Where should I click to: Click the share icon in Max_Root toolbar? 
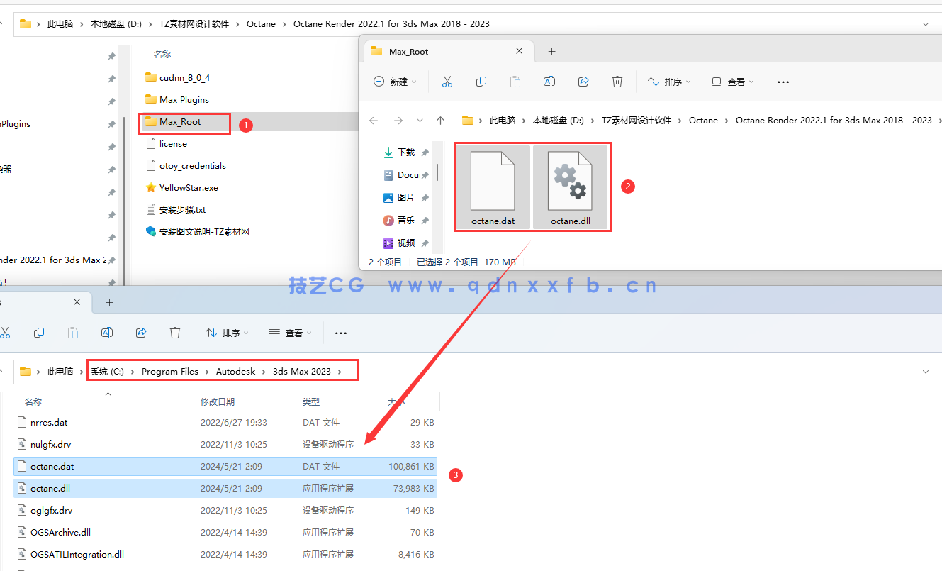tap(583, 82)
